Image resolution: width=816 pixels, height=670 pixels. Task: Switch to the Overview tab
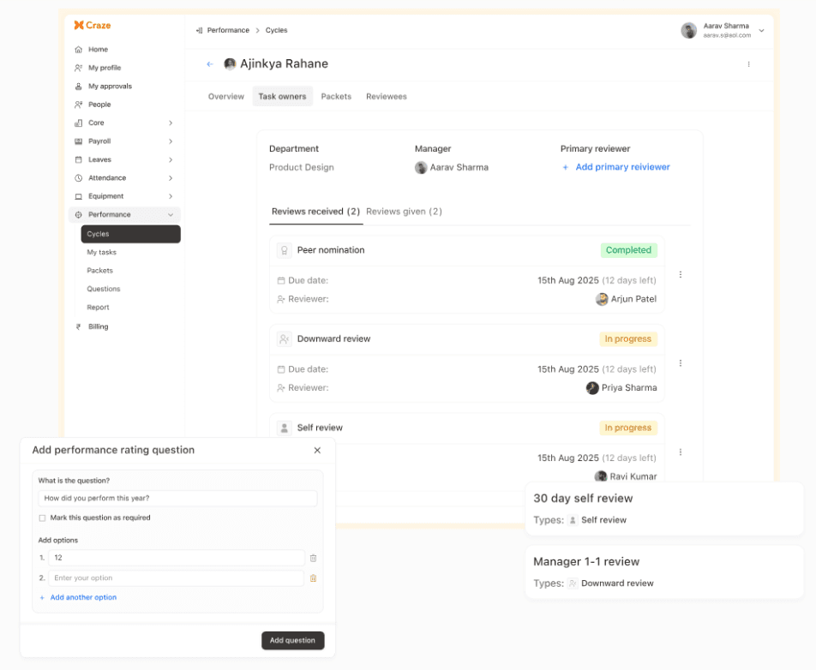point(226,97)
